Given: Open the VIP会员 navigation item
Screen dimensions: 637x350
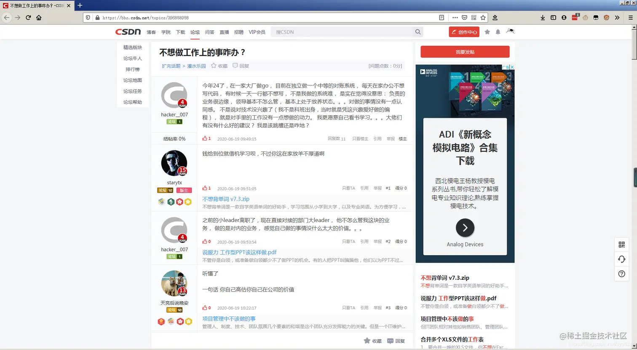Looking at the screenshot, I should (x=257, y=32).
